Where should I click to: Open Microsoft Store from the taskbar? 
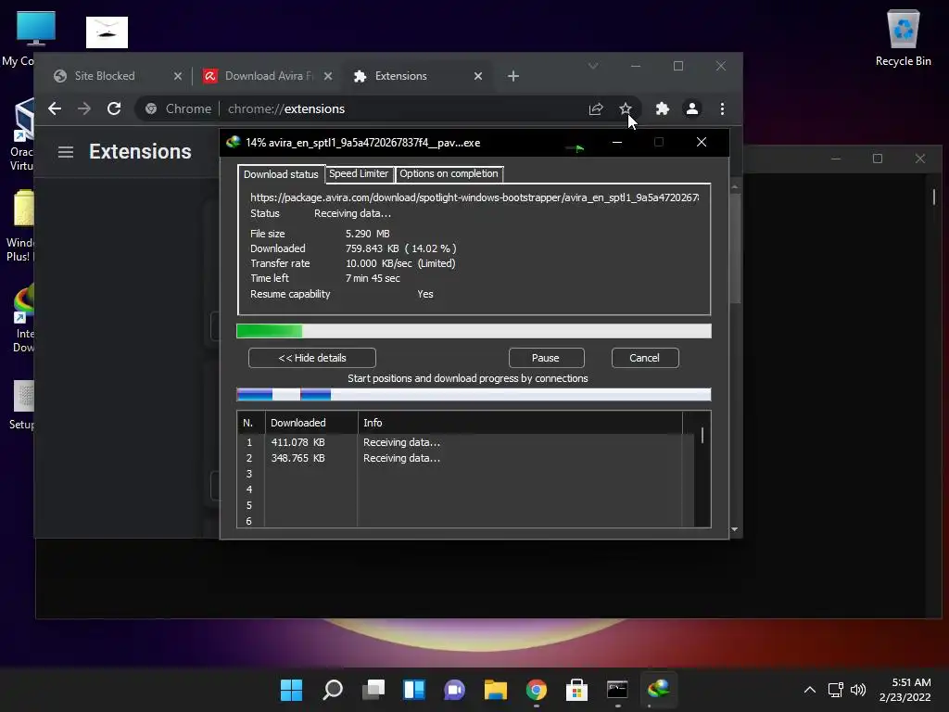pos(576,690)
